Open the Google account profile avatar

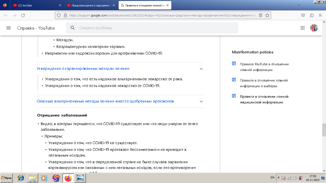(314, 28)
